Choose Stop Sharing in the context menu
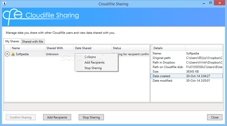This screenshot has height=126, width=227. point(93,68)
